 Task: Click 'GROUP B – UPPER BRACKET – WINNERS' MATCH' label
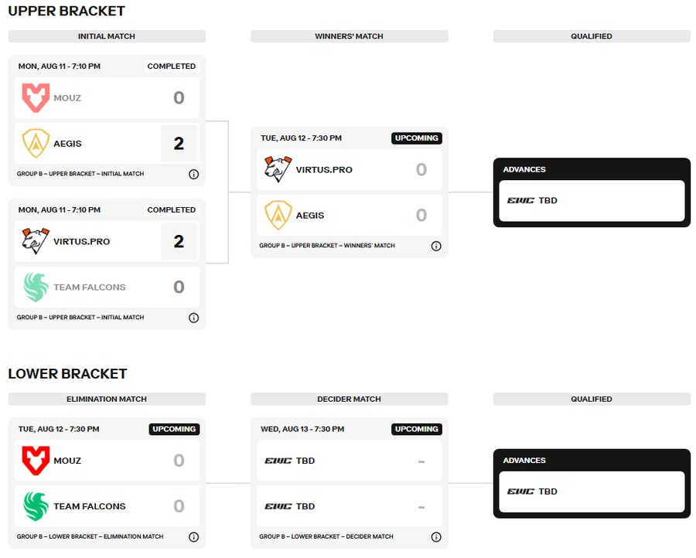click(x=327, y=245)
